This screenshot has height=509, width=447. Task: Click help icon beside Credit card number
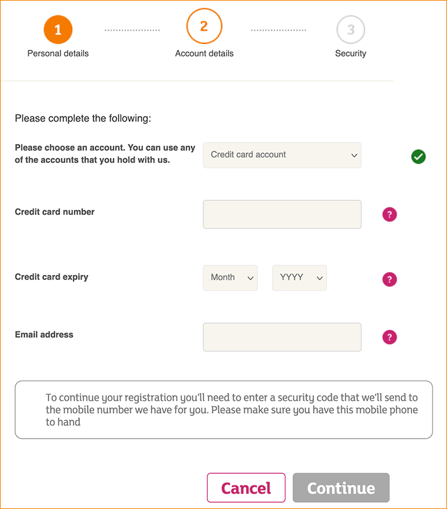click(x=390, y=215)
